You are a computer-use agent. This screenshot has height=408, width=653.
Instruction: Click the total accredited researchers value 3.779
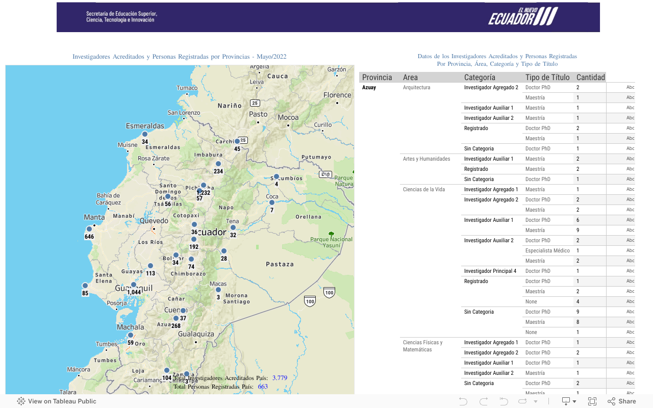[280, 378]
